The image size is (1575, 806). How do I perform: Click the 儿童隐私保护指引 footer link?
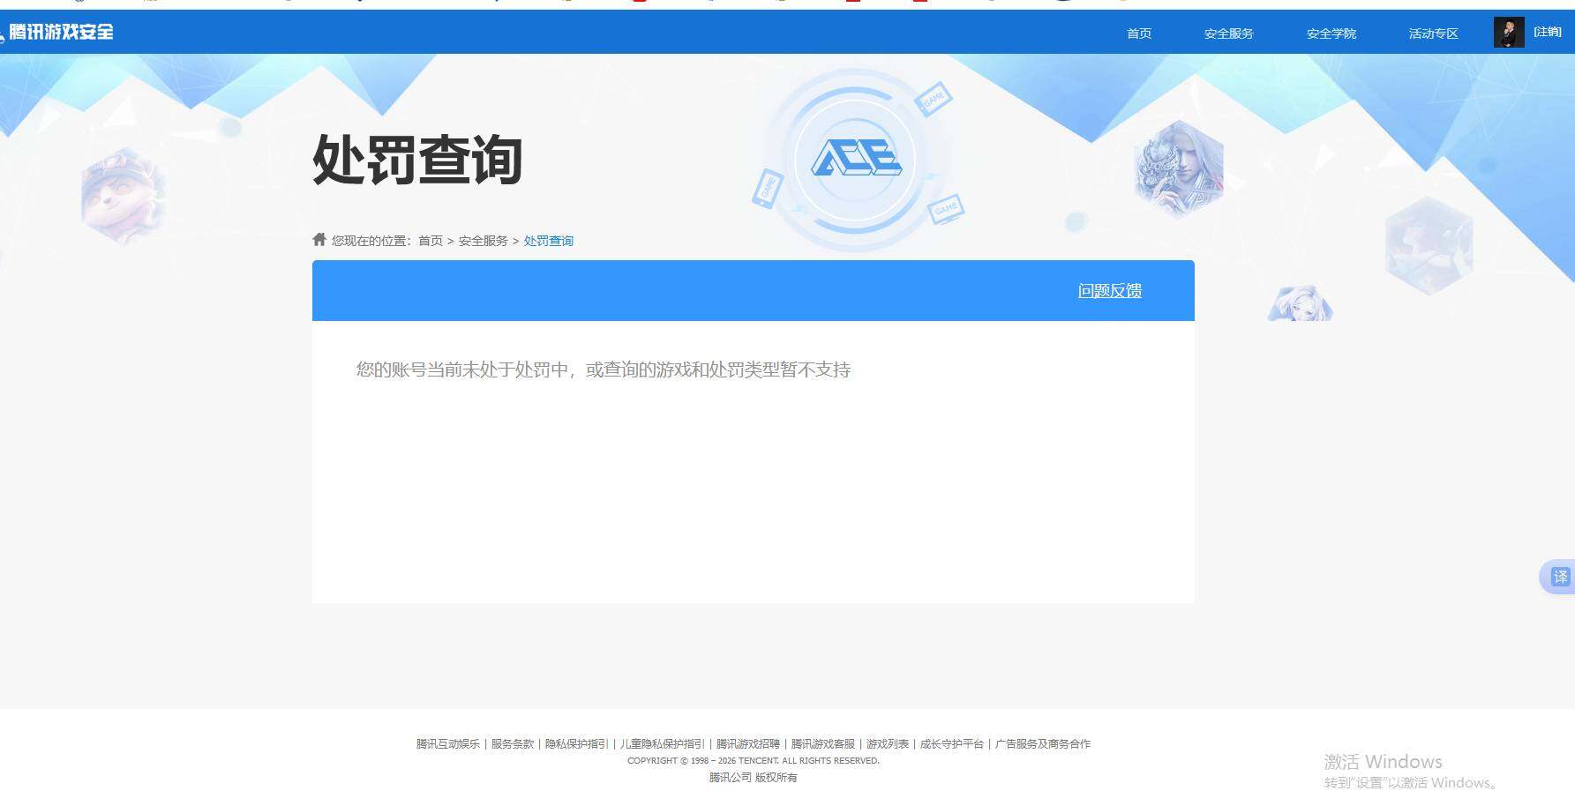659,743
